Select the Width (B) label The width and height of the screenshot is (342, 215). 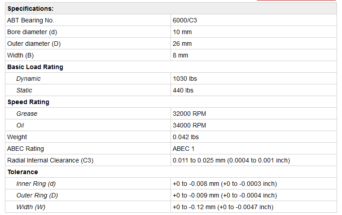click(x=21, y=55)
